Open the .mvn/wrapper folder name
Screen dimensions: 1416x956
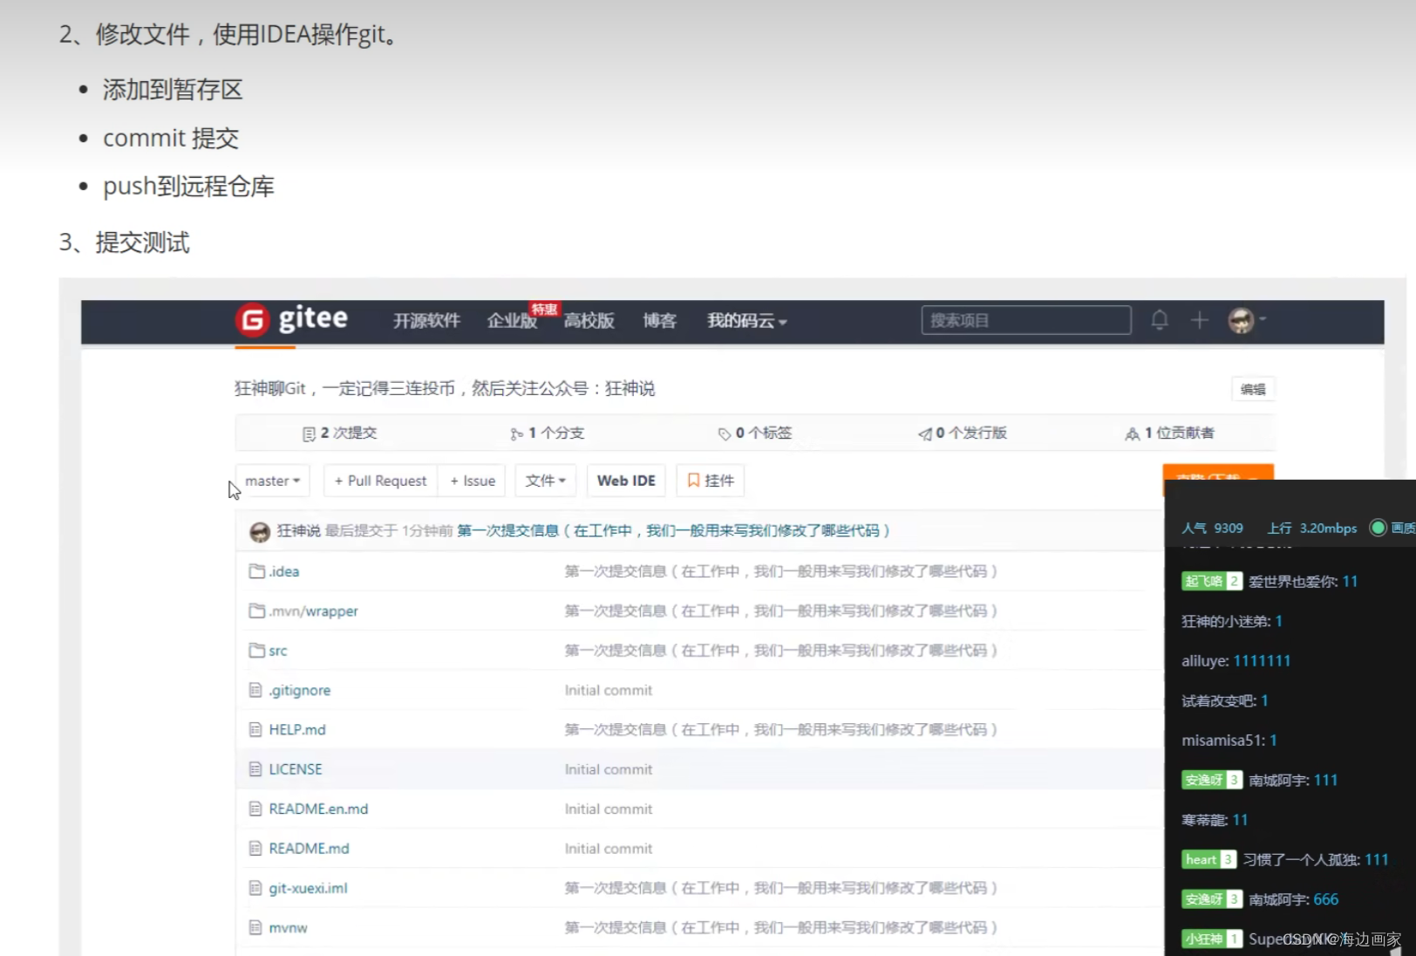click(314, 611)
